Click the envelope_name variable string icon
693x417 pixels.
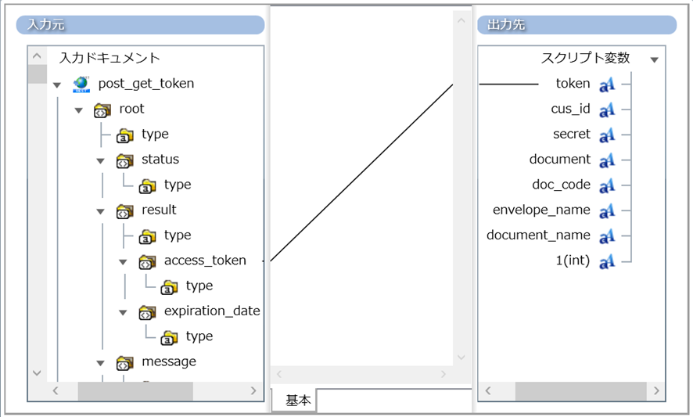pos(607,210)
